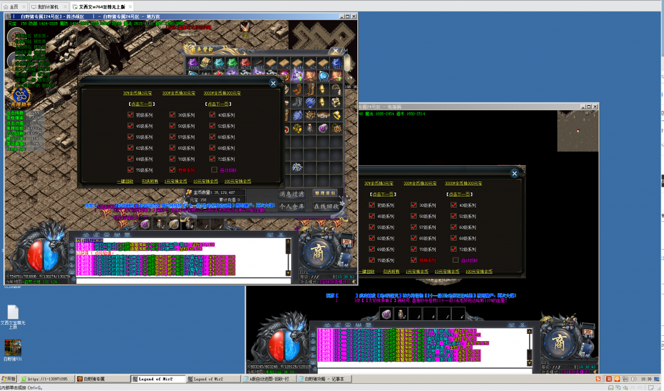Viewport: 664px width, 391px height.
Task: Click 勾选所有 in 首沙战区 window
Action: pyautogui.click(x=150, y=181)
